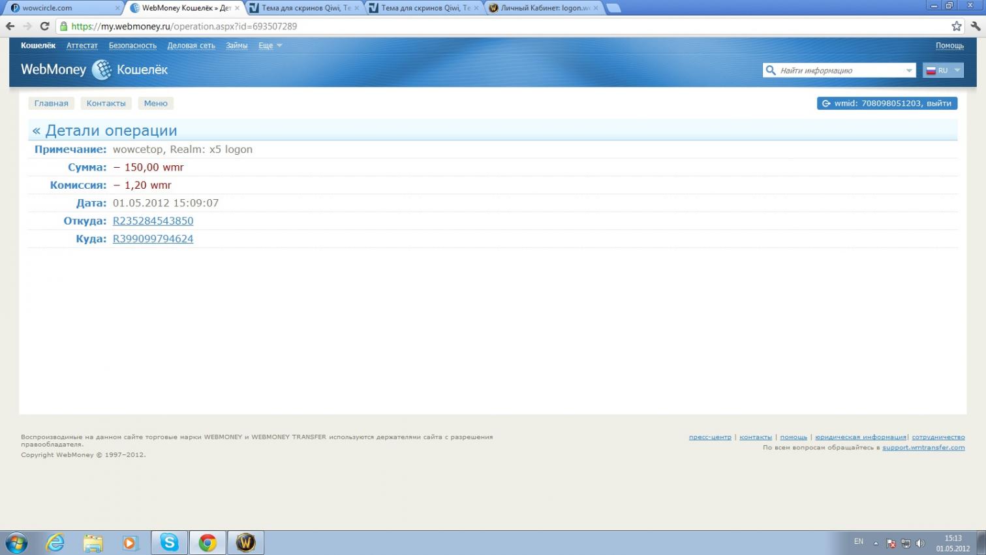Open the Аттестат menu item
This screenshot has height=555, width=986.
(x=82, y=46)
